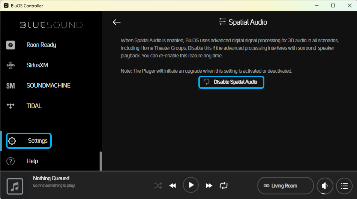Screen dimensions: 357x199
Task: Open the Living Room player selector
Action: pyautogui.click(x=285, y=186)
